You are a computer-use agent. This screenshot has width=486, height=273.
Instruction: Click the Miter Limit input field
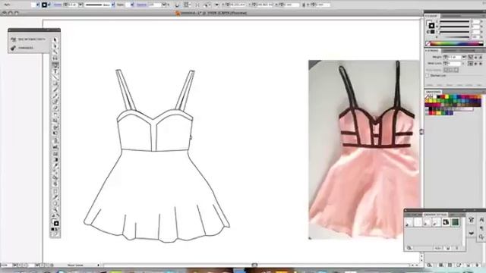454,63
